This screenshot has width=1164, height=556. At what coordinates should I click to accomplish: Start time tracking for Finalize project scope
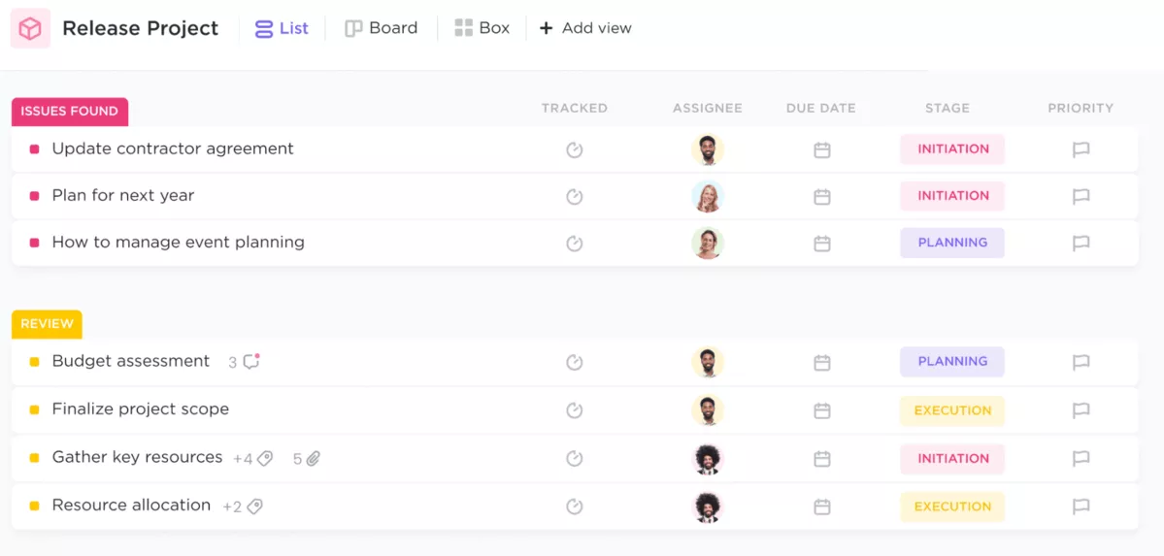point(575,410)
